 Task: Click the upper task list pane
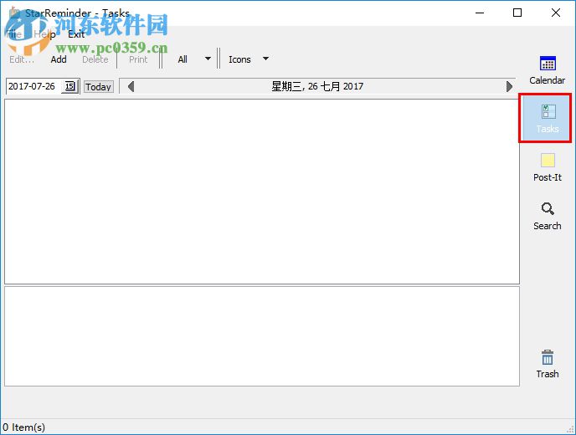(262, 192)
